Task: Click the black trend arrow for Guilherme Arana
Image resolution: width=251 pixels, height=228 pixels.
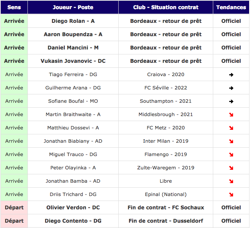Action: click(x=231, y=88)
